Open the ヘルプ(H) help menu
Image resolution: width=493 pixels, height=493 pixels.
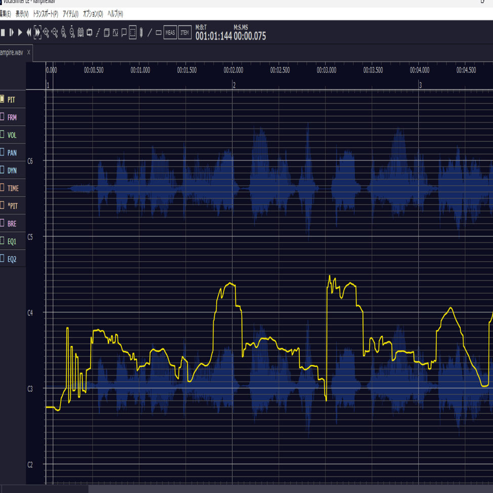[x=115, y=14]
